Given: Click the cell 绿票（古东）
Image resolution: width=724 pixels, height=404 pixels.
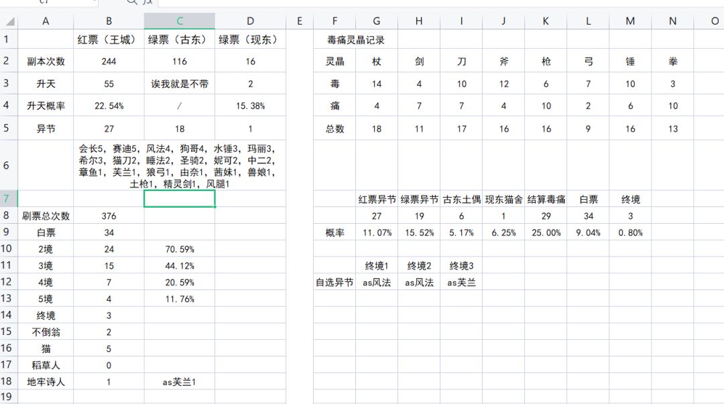Looking at the screenshot, I should click(x=180, y=40).
